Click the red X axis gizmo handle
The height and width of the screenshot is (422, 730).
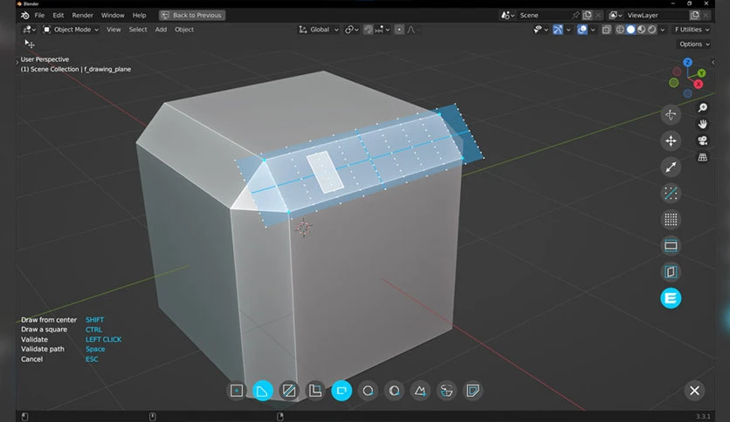click(x=699, y=84)
